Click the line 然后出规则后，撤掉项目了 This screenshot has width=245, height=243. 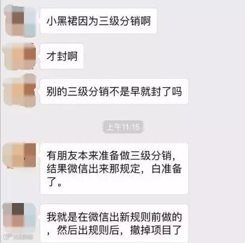(114, 230)
